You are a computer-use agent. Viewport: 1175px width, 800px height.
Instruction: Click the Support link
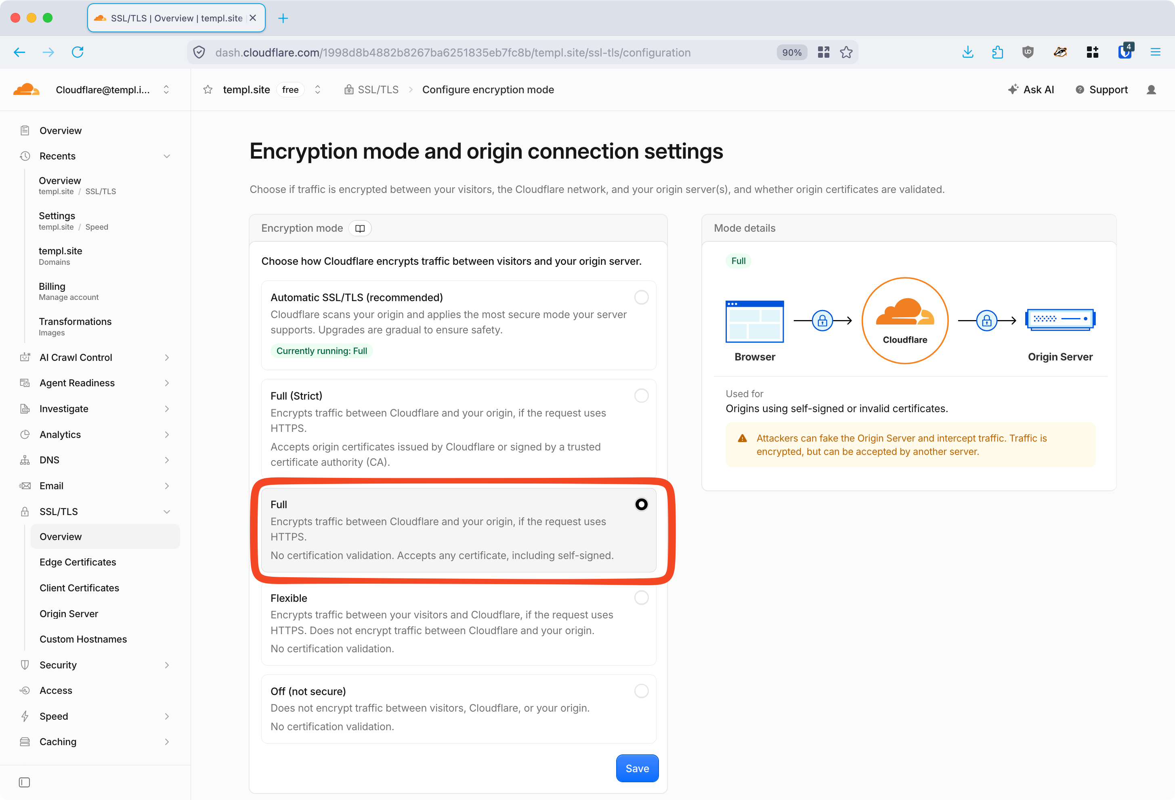click(x=1101, y=90)
